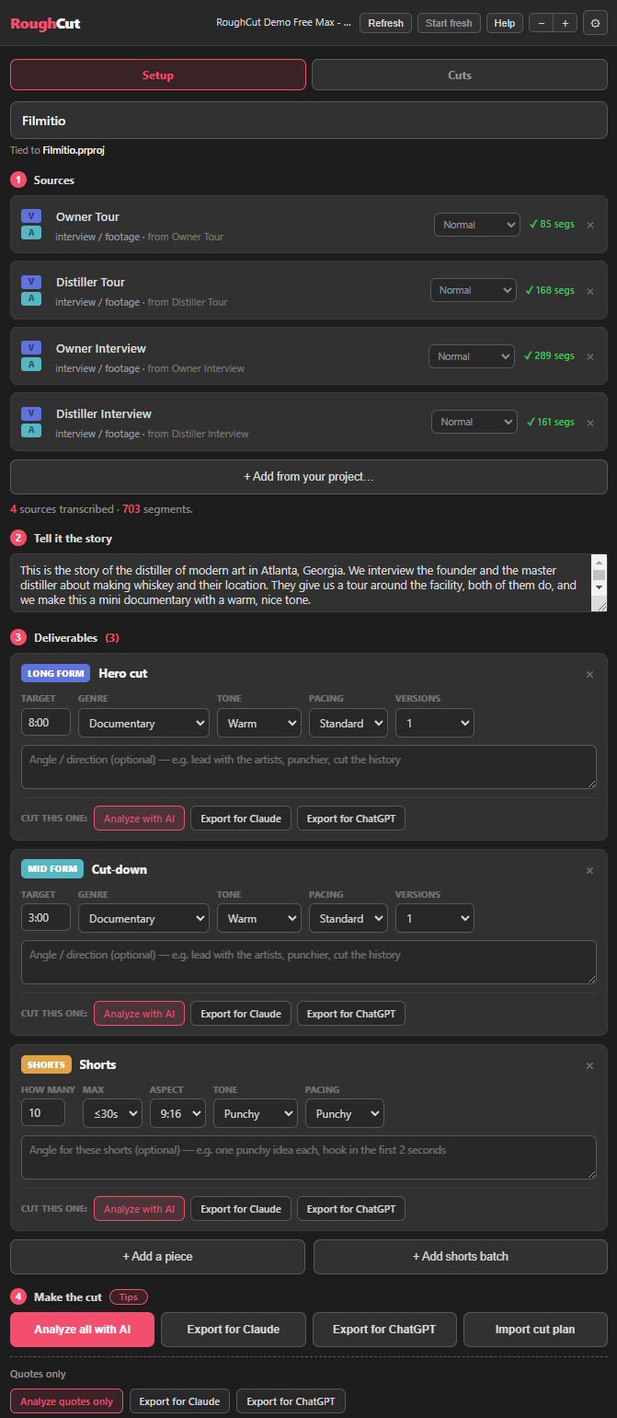617x1418 pixels.
Task: Export Shorts for ChatGPT
Action: 351,1209
